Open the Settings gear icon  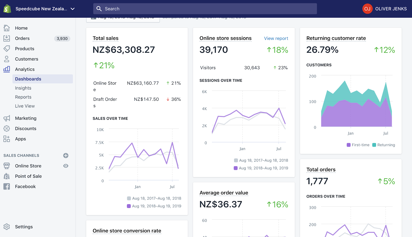(x=7, y=227)
